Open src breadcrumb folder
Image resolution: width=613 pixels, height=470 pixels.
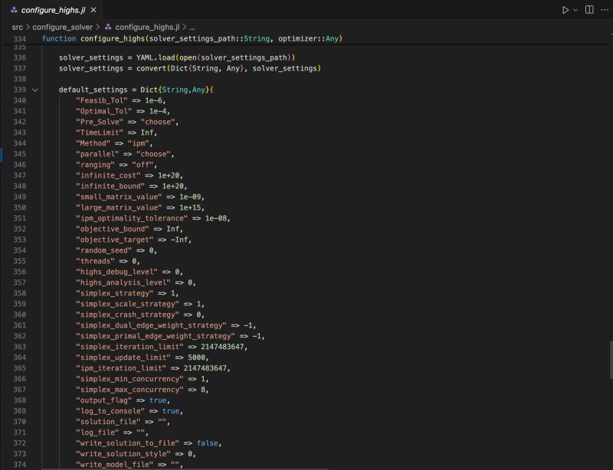tap(17, 27)
